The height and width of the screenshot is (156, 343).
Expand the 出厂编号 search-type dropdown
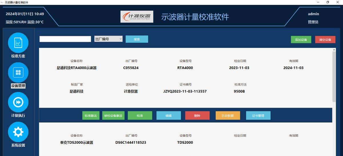[108, 39]
